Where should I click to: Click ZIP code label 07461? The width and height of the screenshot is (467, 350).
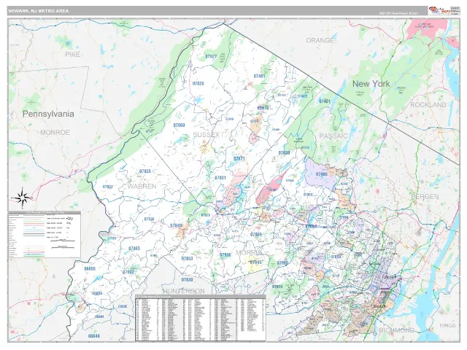tap(259, 76)
